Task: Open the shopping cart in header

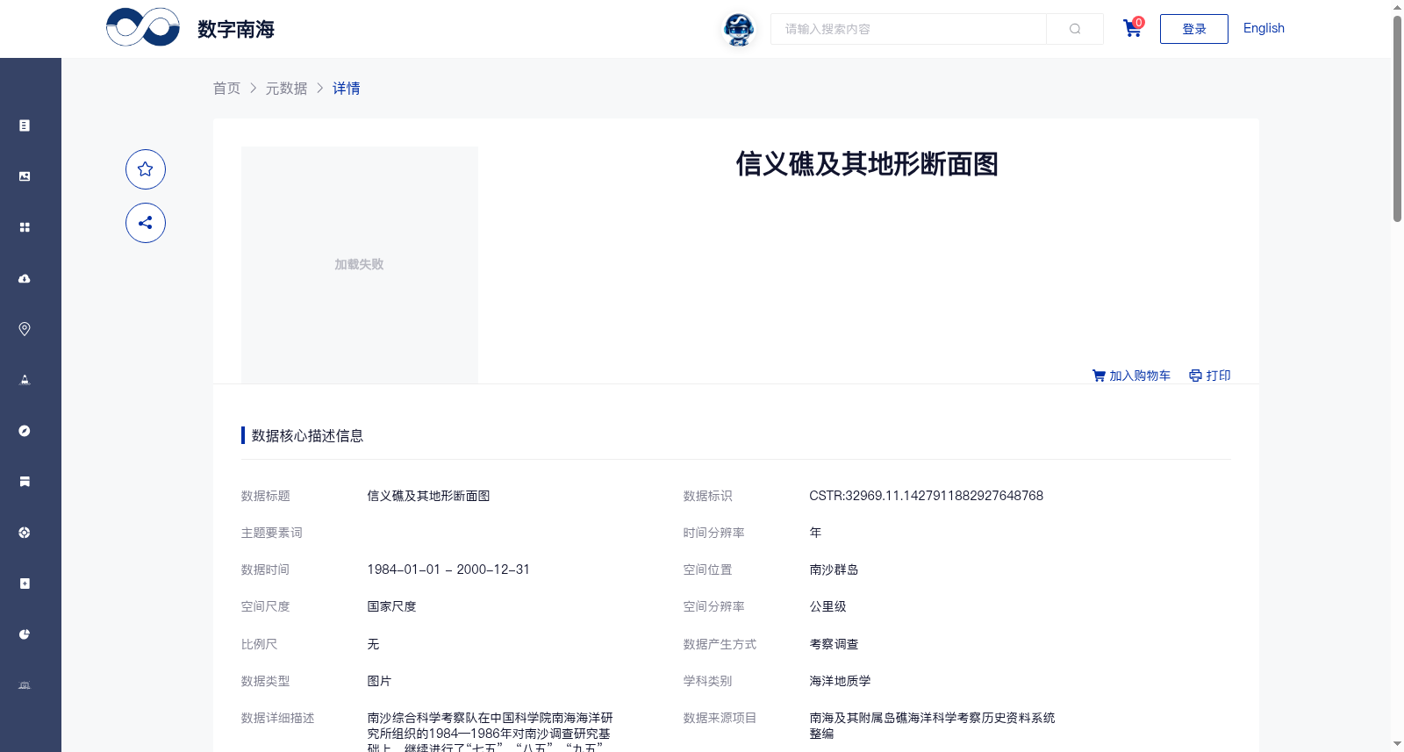Action: pos(1133,28)
